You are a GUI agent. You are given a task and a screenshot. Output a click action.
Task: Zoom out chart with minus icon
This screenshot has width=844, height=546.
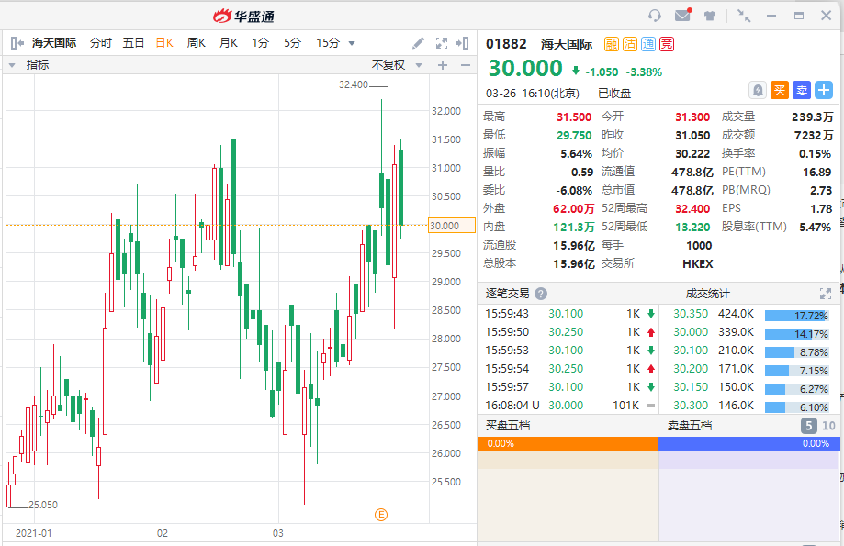[x=466, y=65]
